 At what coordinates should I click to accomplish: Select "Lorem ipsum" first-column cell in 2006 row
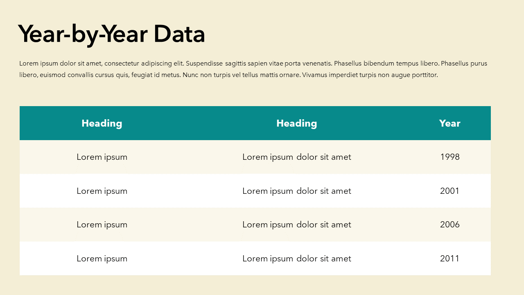pyautogui.click(x=102, y=225)
